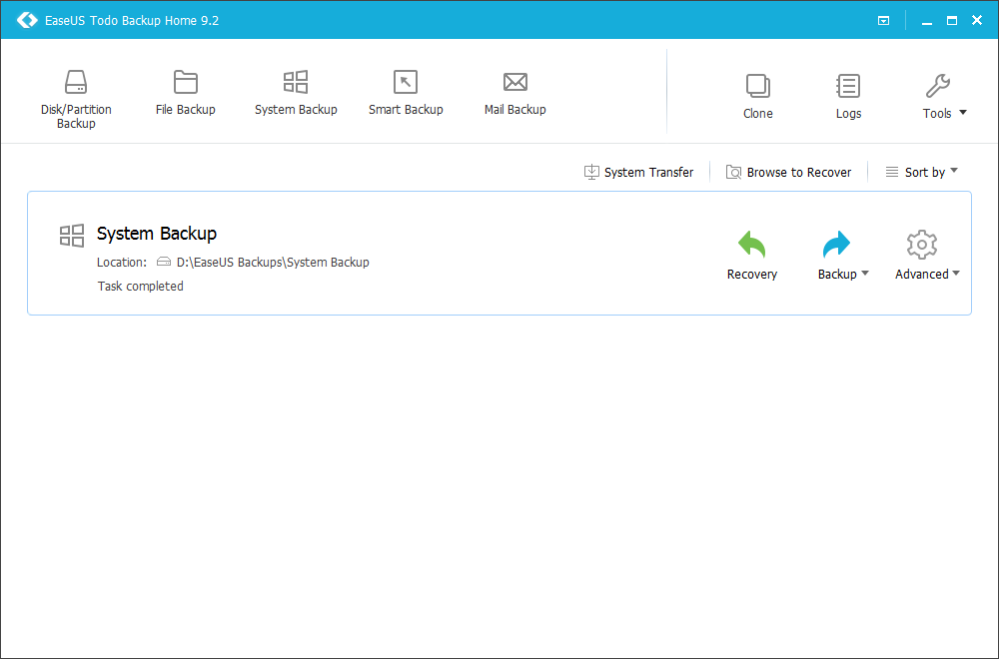The width and height of the screenshot is (999, 659).
Task: Open Smart Backup
Action: pos(406,93)
